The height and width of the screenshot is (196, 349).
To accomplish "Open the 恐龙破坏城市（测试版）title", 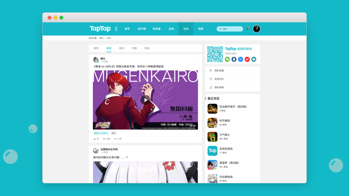I will coord(233,107).
